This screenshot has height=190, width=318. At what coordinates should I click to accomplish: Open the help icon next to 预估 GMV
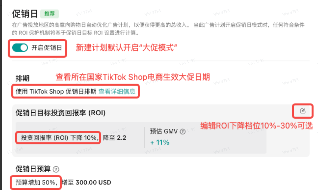click(x=182, y=132)
